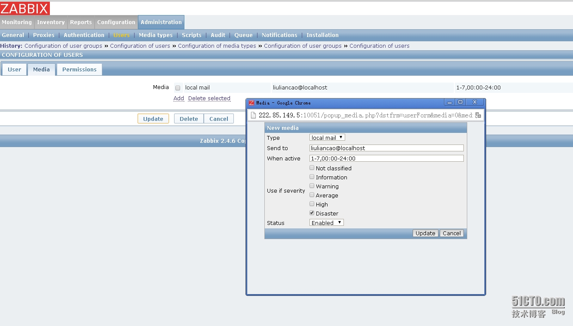
Task: Uncheck the Disaster severity checkbox
Action: click(x=312, y=213)
